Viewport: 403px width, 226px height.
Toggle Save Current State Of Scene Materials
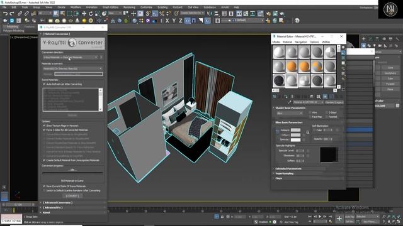point(44,186)
